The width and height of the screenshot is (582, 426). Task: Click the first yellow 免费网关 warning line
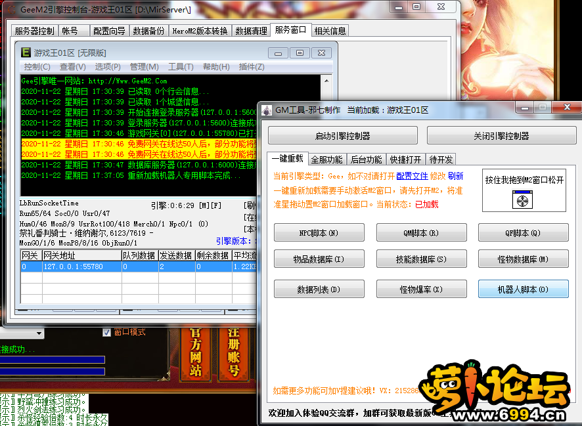click(x=139, y=144)
